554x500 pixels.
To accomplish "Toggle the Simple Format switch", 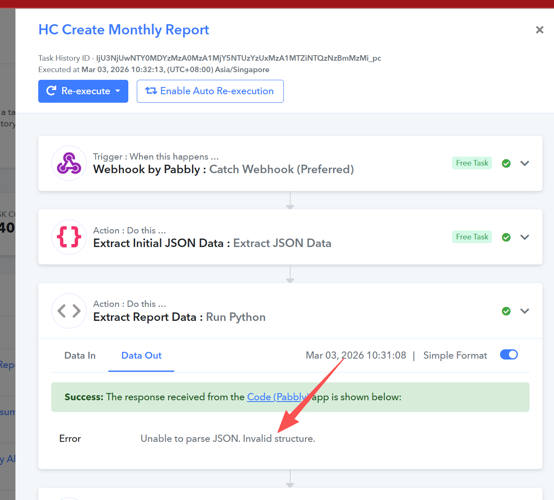I will click(x=509, y=355).
